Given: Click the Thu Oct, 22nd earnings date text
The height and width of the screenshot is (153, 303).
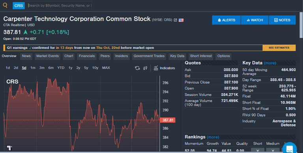Looking at the screenshot, I should [x=108, y=48].
